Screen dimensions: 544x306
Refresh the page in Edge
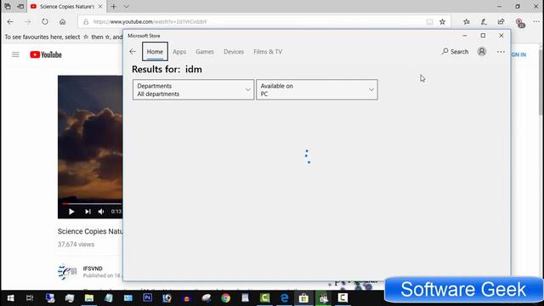pyautogui.click(x=45, y=21)
